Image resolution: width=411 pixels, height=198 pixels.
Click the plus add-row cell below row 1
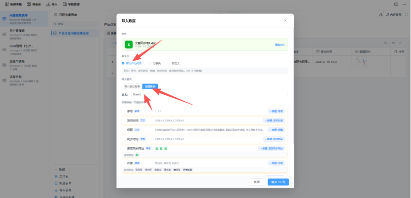[x=112, y=73]
